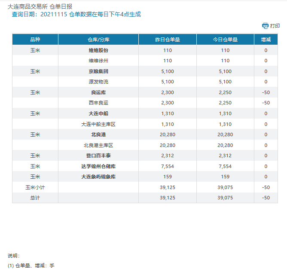Viewport: 287px width, 275px height.
Task: Click 玉米 in the 大连中船 row
Action: (35, 113)
